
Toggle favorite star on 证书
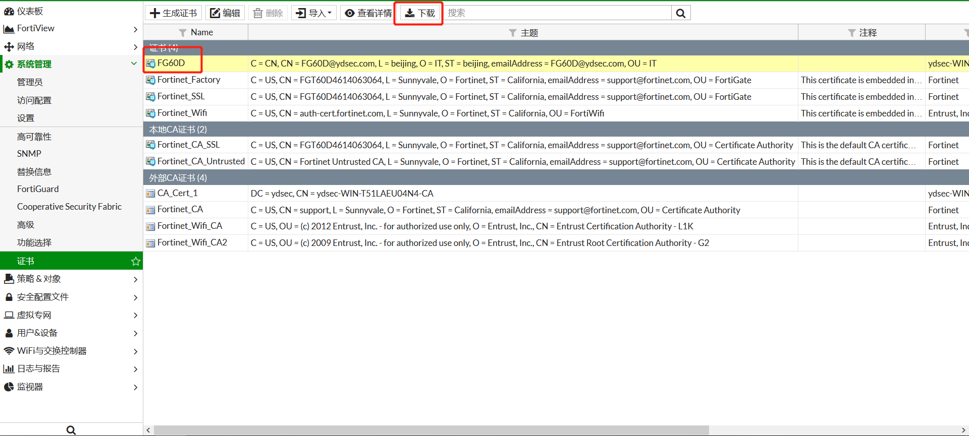(135, 261)
